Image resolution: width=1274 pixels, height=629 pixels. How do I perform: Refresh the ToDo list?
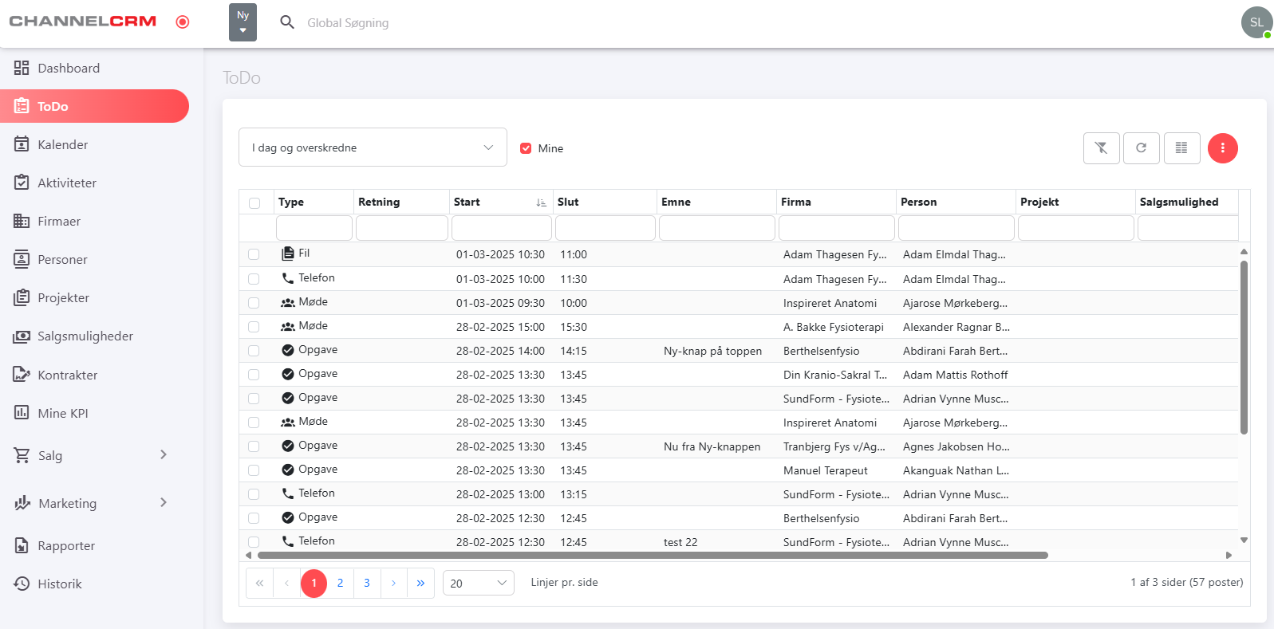(x=1141, y=148)
